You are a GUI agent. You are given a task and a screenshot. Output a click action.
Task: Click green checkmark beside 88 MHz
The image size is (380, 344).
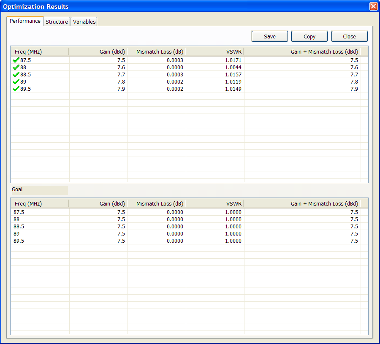click(x=16, y=68)
